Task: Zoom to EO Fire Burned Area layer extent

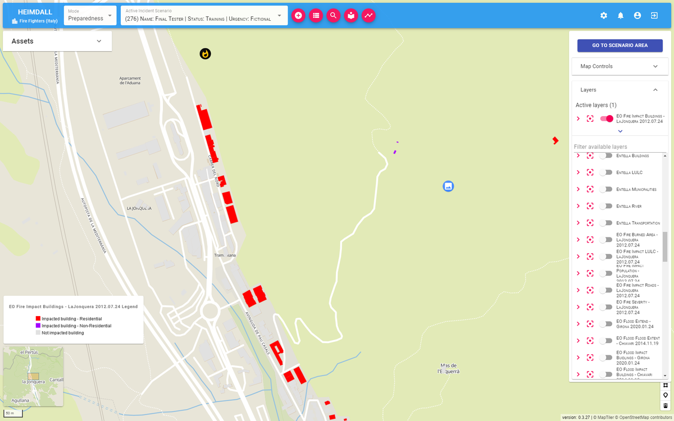Action: pyautogui.click(x=590, y=240)
